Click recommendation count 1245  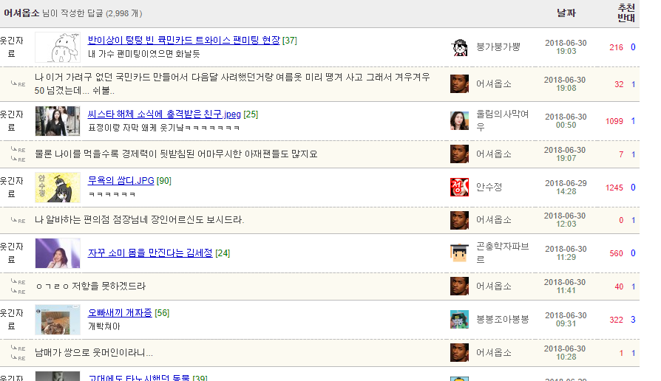click(614, 188)
